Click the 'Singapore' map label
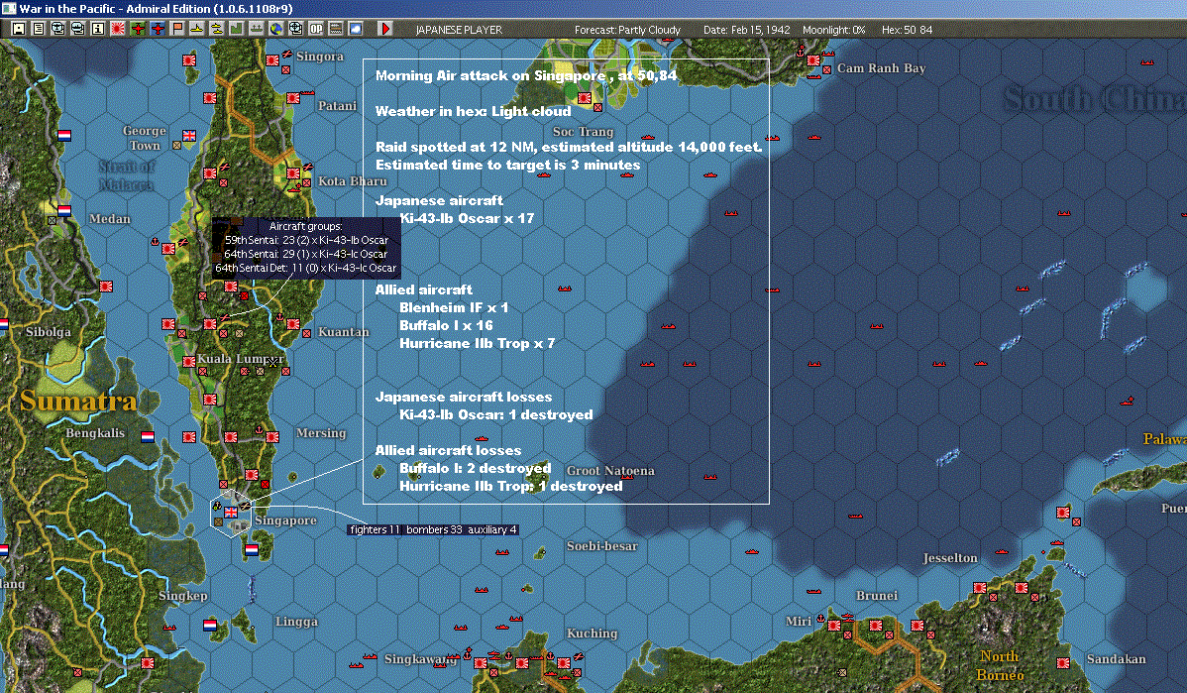The width and height of the screenshot is (1187, 693). point(285,520)
